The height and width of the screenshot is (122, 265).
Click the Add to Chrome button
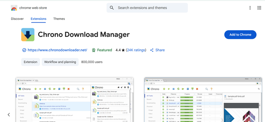tap(240, 35)
